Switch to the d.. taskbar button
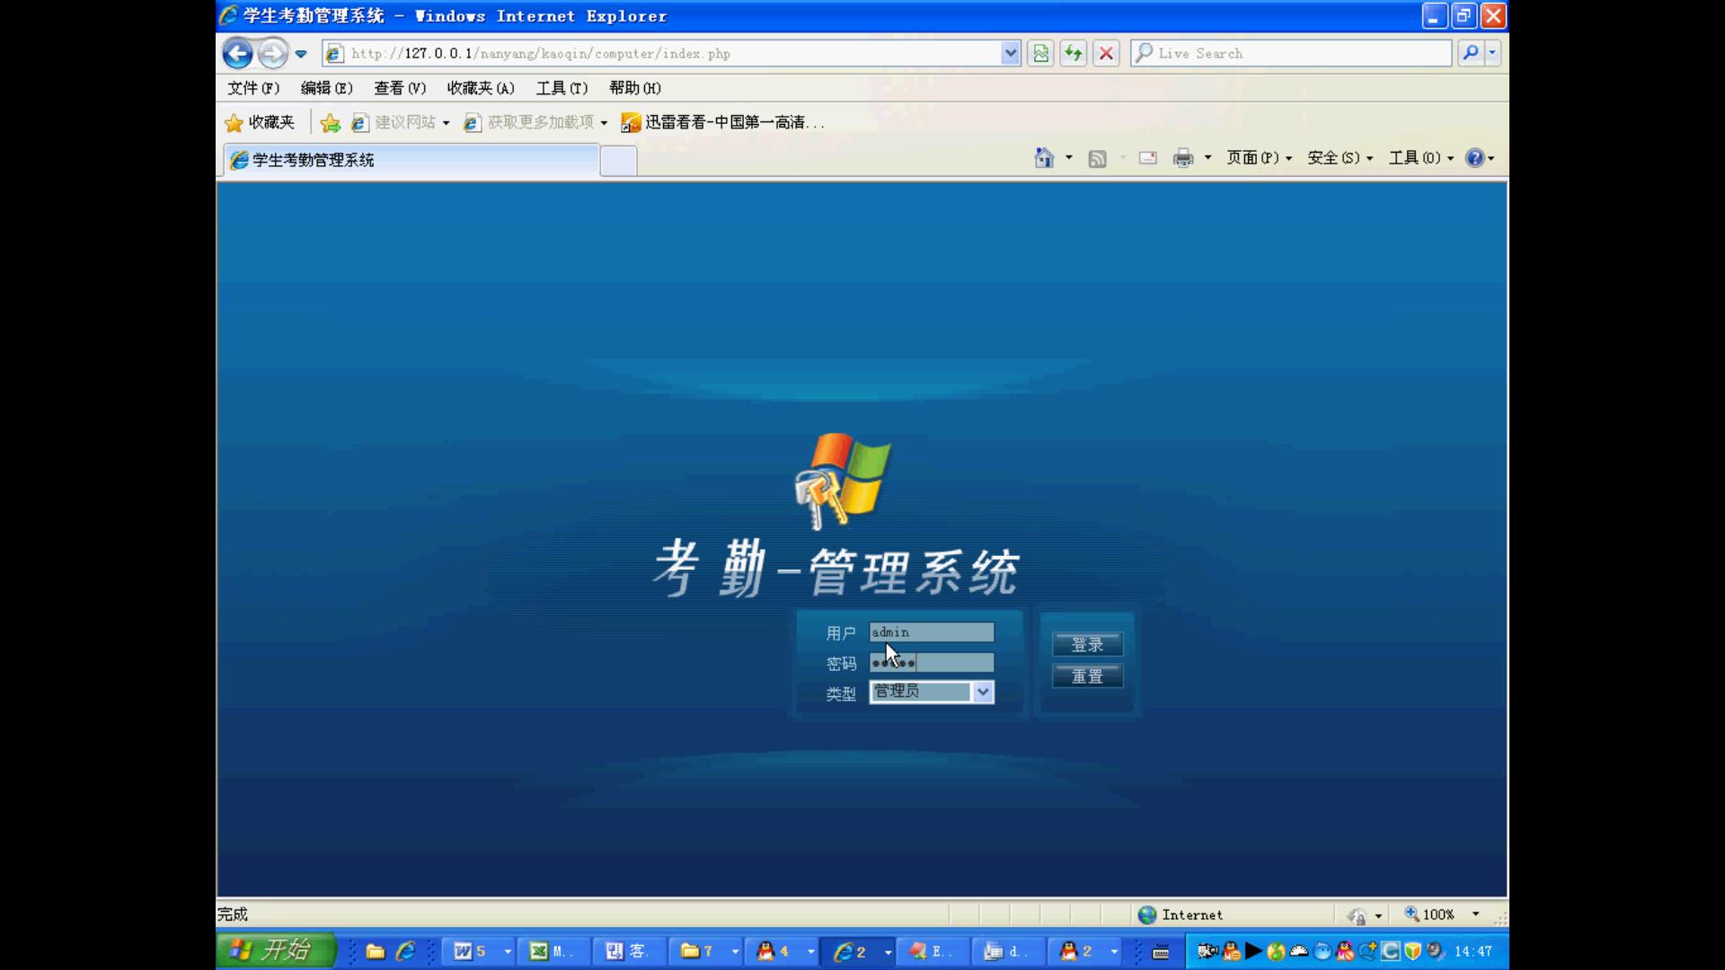The width and height of the screenshot is (1725, 970). tap(1007, 951)
